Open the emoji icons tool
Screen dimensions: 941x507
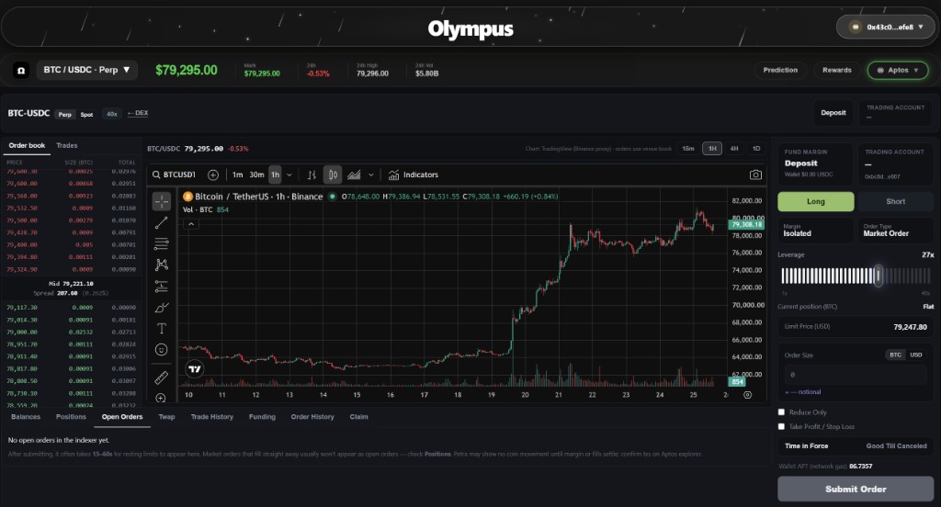162,349
